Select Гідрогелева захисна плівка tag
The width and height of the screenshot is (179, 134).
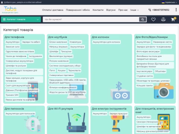click(20, 51)
